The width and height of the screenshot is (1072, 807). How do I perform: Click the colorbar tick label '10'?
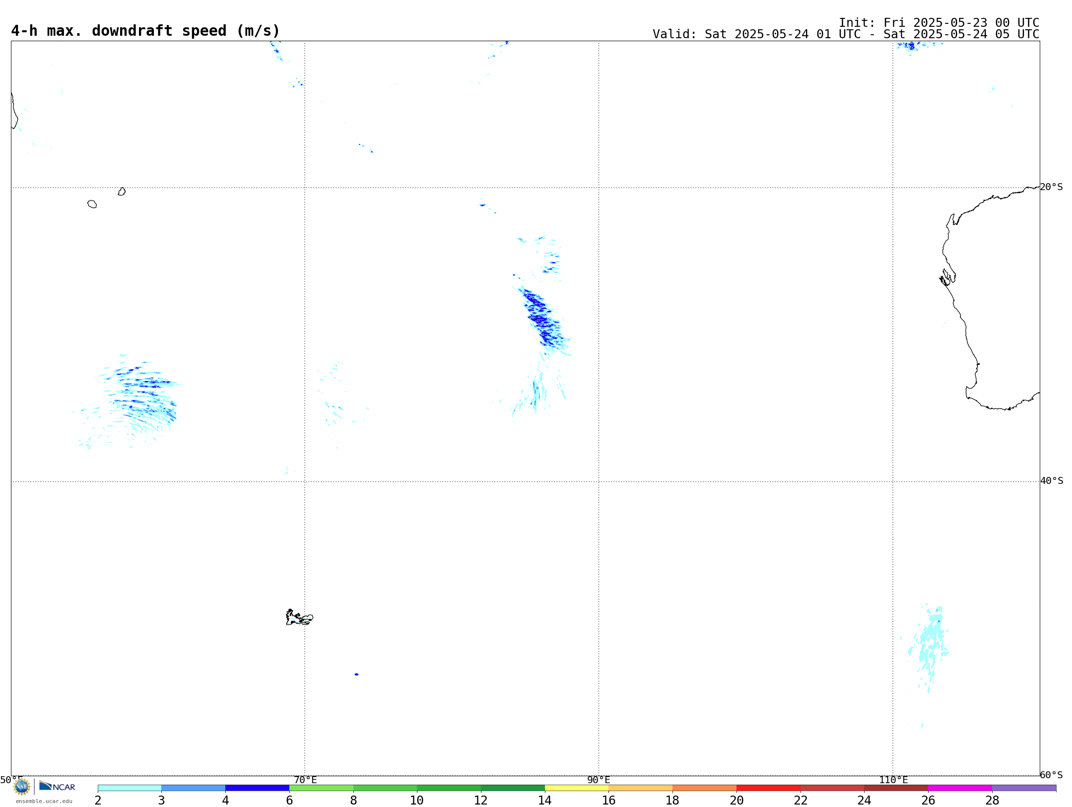coord(417,801)
